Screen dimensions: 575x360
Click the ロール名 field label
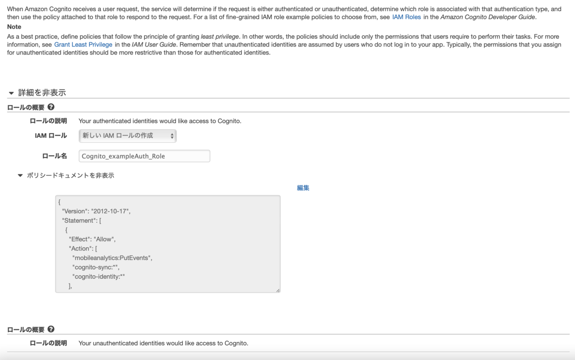[x=55, y=156]
